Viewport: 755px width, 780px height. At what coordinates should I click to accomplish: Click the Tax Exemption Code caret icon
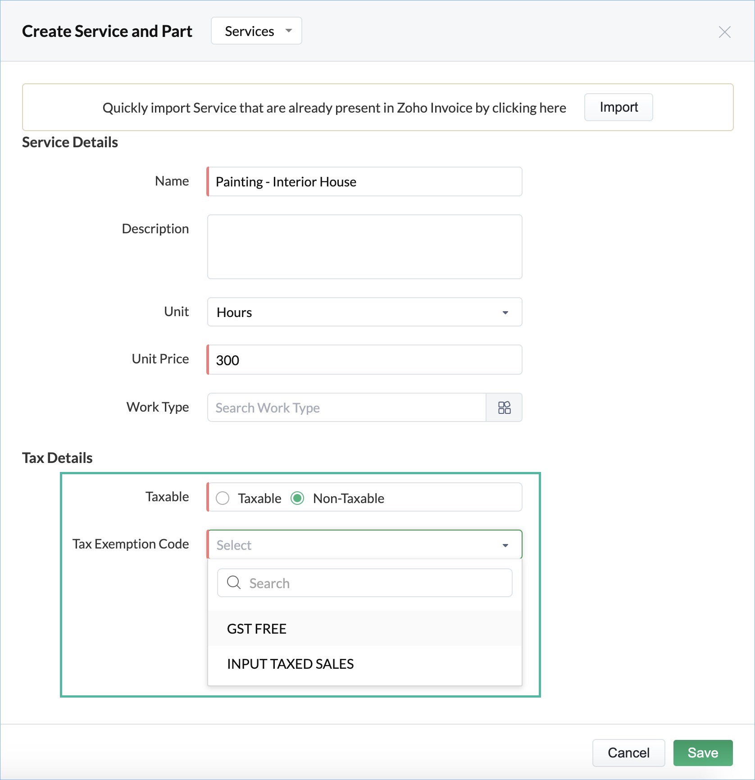pyautogui.click(x=505, y=545)
